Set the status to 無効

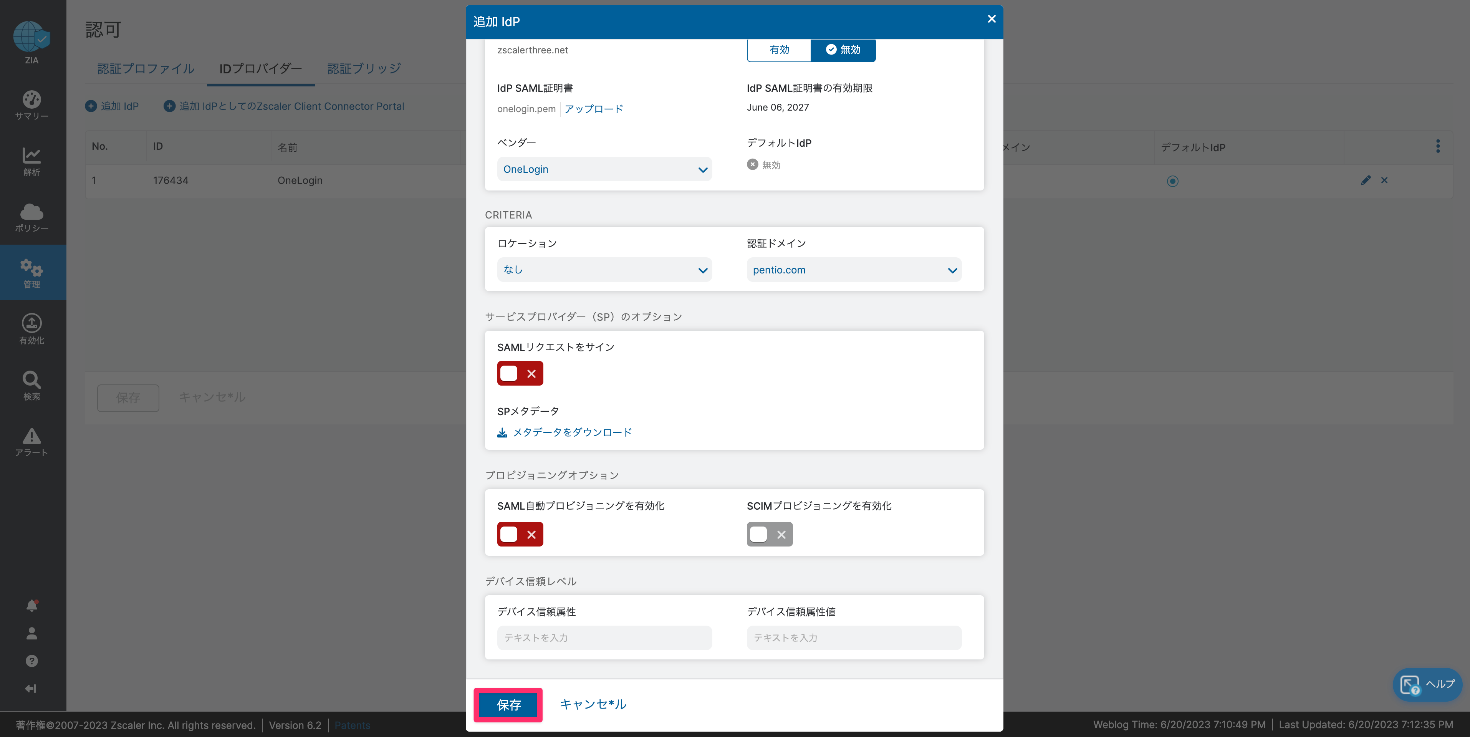(843, 50)
